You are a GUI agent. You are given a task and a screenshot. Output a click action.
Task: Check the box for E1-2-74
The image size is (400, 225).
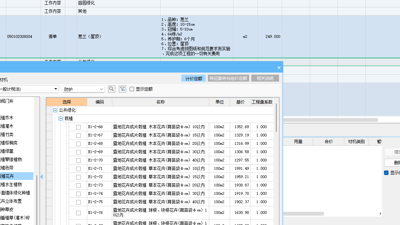tap(78, 194)
